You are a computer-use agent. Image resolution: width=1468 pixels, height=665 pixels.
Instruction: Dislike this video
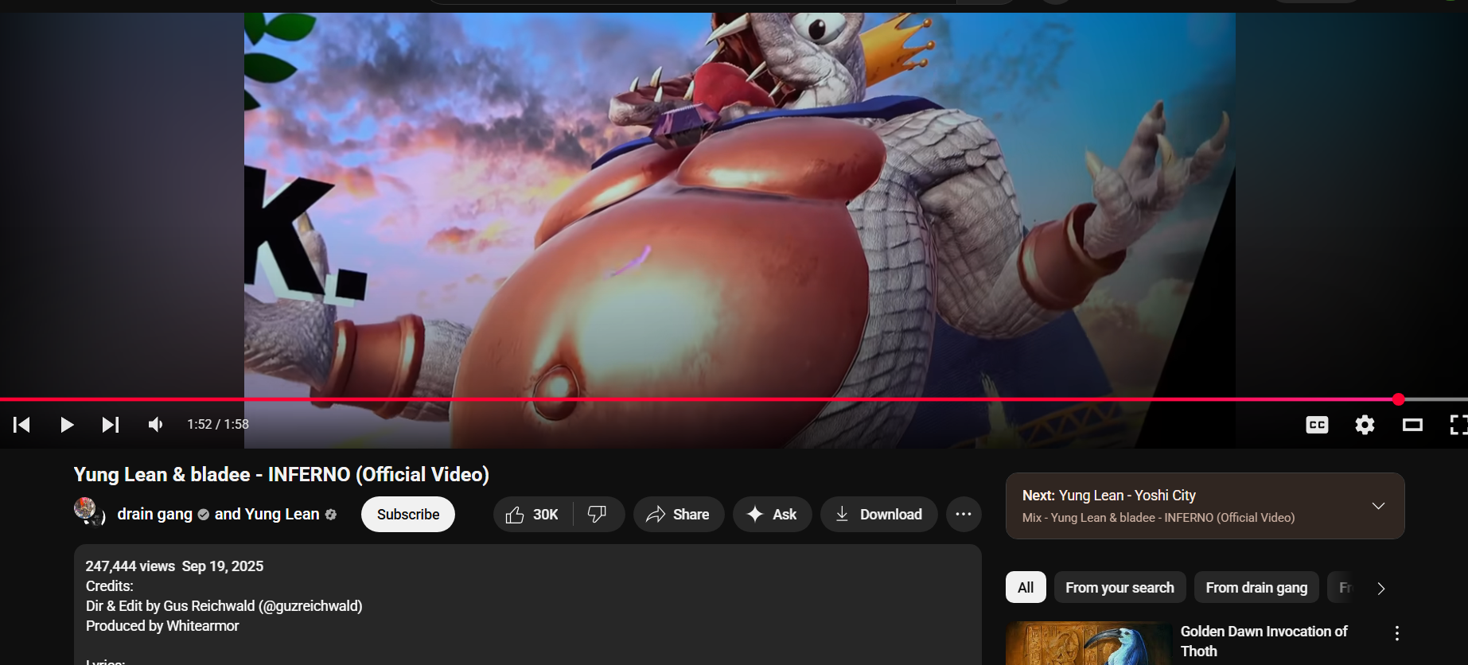[x=598, y=515]
